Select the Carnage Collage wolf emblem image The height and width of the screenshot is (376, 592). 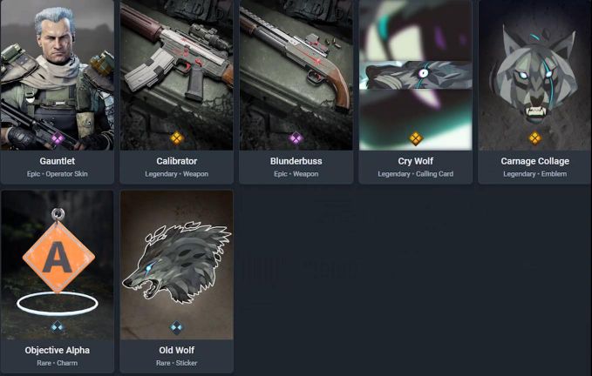[x=534, y=75]
